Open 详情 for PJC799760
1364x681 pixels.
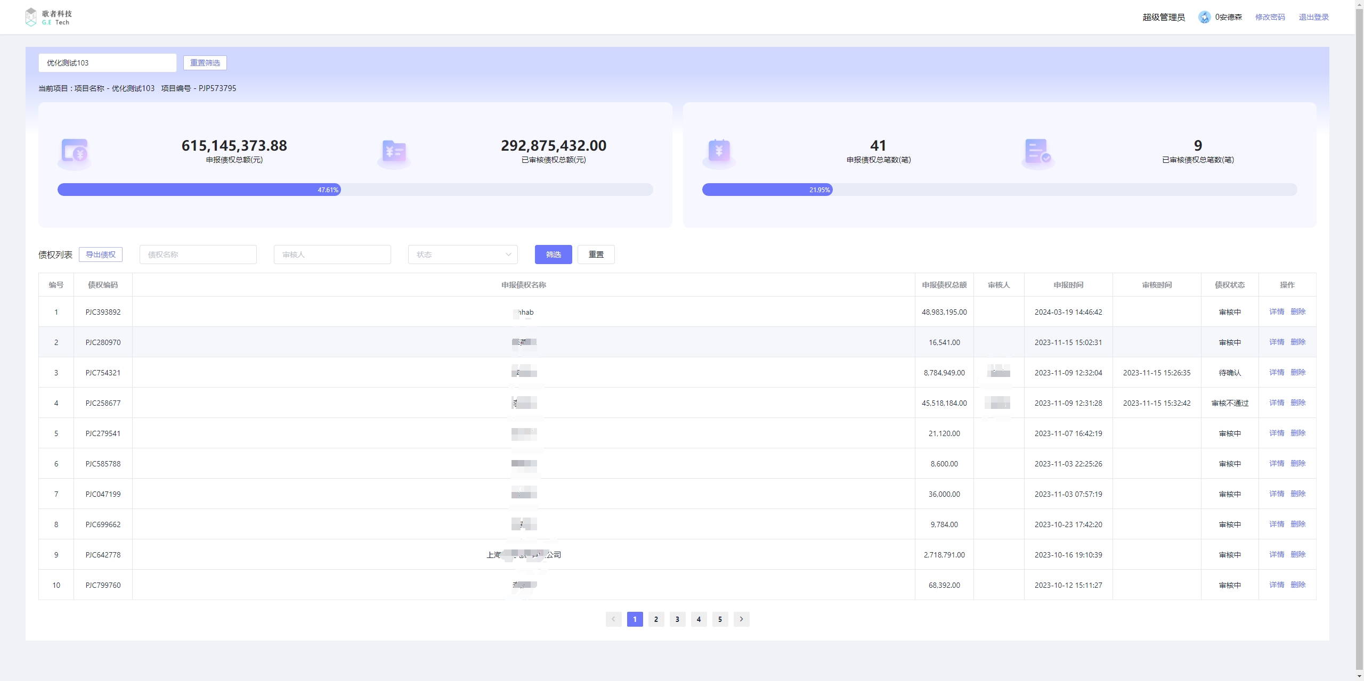[x=1277, y=585]
